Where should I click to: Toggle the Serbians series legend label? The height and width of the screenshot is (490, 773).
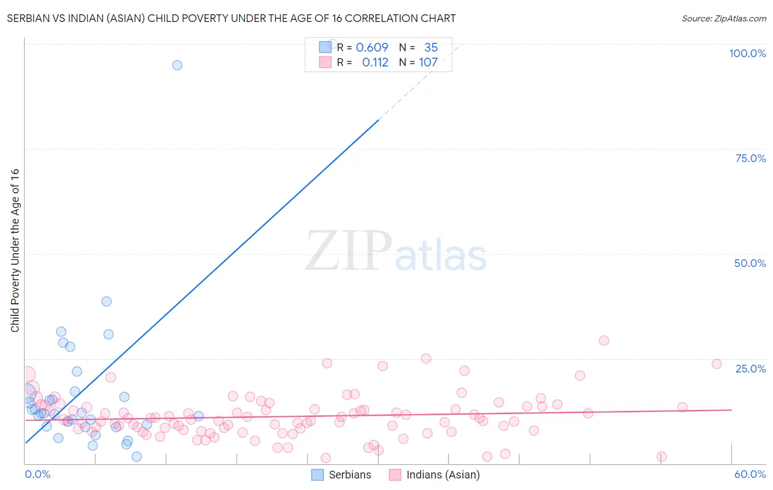coord(350,475)
